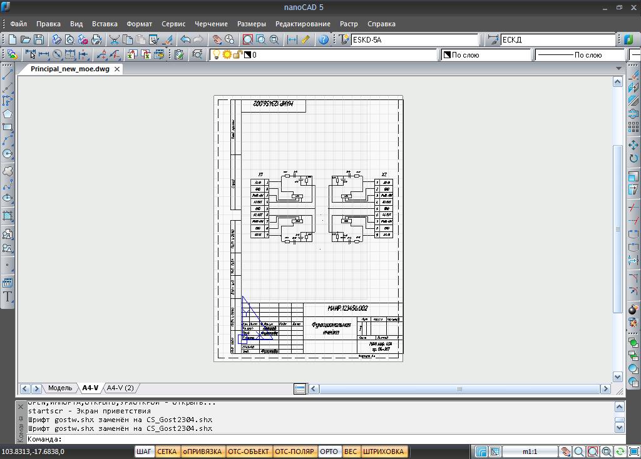Open the Черчение menu

coord(211,24)
